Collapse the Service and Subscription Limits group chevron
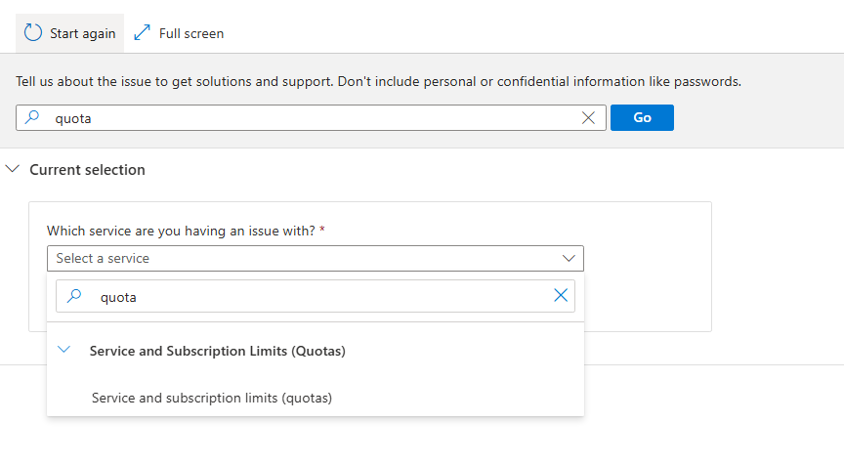This screenshot has width=844, height=465. (64, 350)
